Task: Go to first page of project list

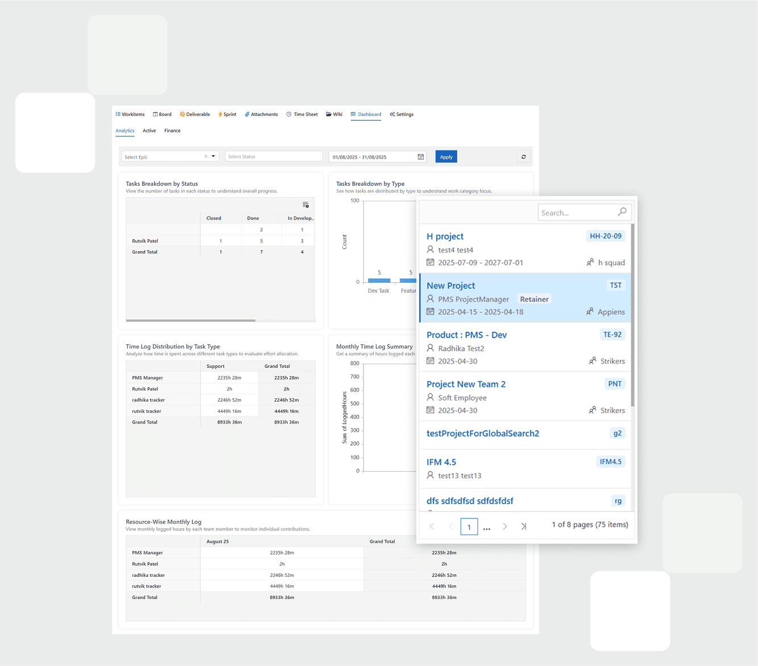Action: tap(432, 527)
